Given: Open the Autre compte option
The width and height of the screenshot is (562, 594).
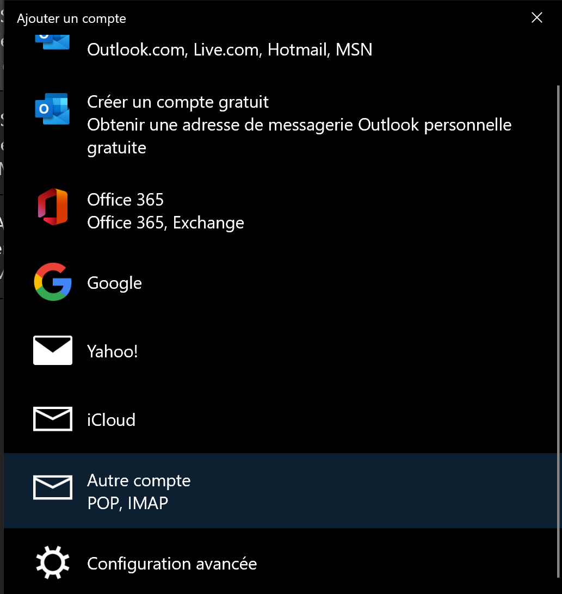Looking at the screenshot, I should point(139,481).
